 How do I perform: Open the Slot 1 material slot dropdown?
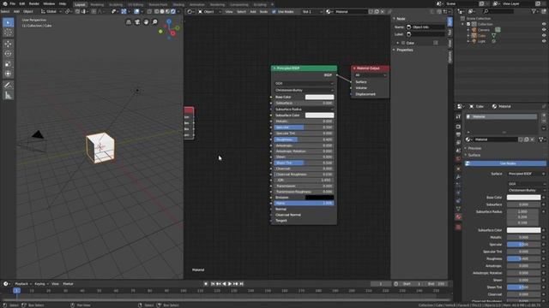coord(311,11)
